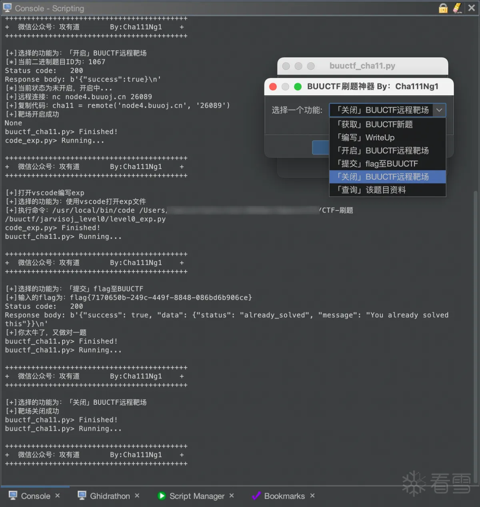480x507 pixels.
Task: Click the '靶场关闭成功' console line
Action: pyautogui.click(x=32, y=411)
